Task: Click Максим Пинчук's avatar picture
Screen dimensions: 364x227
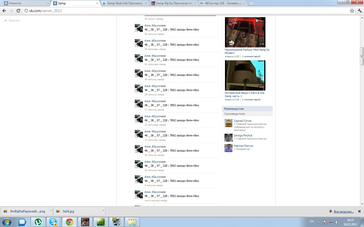Action: pyautogui.click(x=229, y=148)
